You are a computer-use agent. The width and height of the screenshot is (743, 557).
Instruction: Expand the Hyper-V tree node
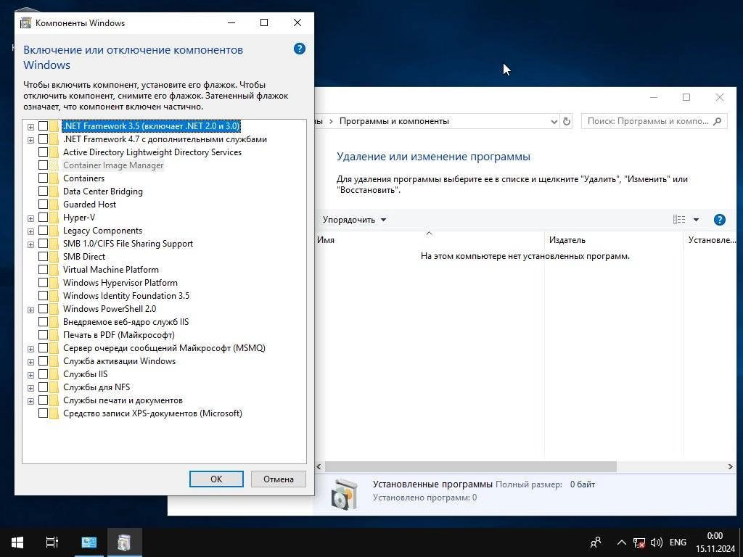[30, 218]
